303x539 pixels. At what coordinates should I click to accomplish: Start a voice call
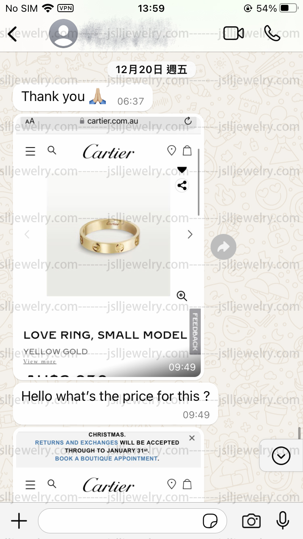[x=272, y=34]
